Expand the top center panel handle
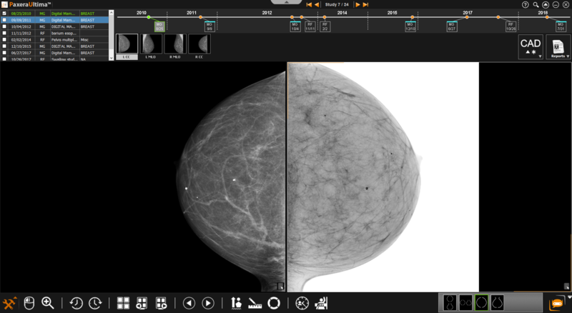Screen dimensions: 572x313 click(287, 2)
